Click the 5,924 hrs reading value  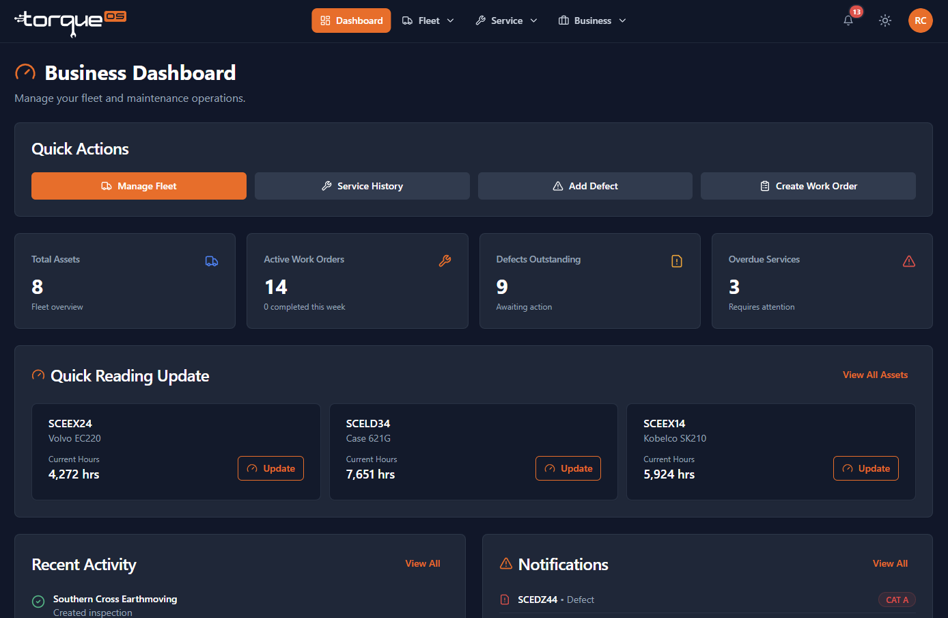(669, 474)
